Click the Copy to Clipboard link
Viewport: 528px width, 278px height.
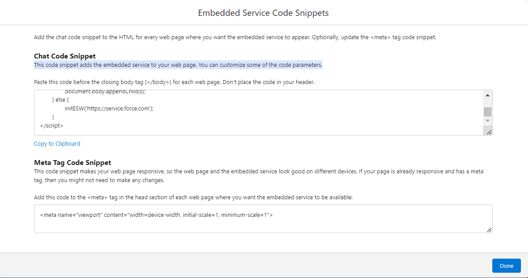coord(57,144)
